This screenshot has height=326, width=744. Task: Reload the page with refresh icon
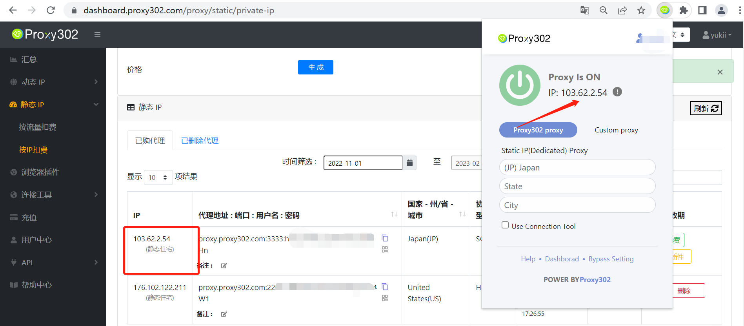(x=51, y=10)
